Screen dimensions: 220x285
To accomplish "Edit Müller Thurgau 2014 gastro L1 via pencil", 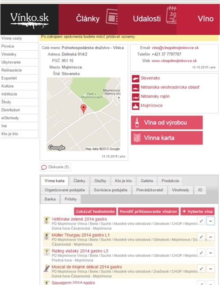I will point(201,237).
